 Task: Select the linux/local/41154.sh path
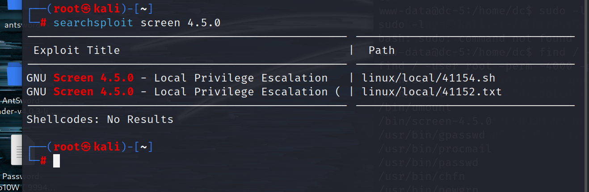click(x=429, y=78)
